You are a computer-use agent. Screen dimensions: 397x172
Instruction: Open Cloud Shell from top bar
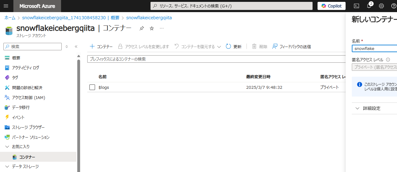point(356,6)
